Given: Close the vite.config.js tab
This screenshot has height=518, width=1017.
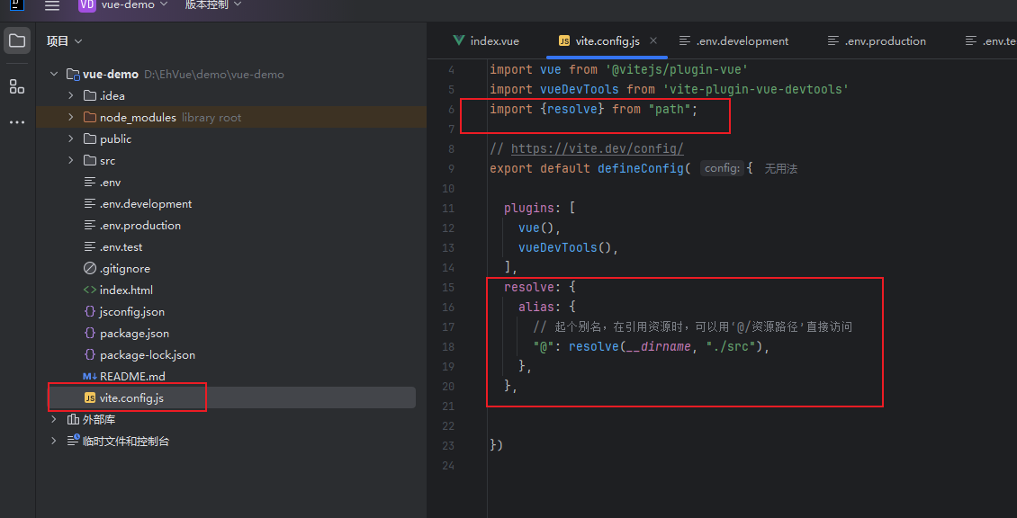Looking at the screenshot, I should pos(653,40).
